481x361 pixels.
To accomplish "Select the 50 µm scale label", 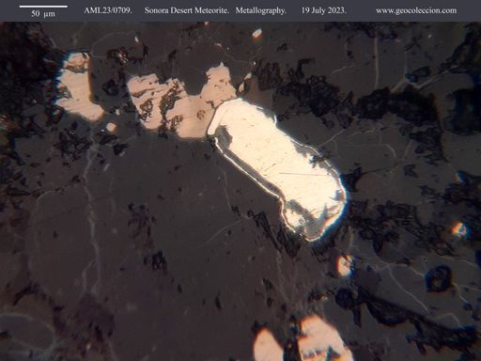I will [x=43, y=14].
